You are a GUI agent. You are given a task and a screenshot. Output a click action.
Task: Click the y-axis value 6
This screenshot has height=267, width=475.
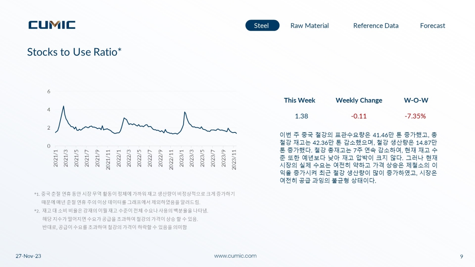(49, 91)
